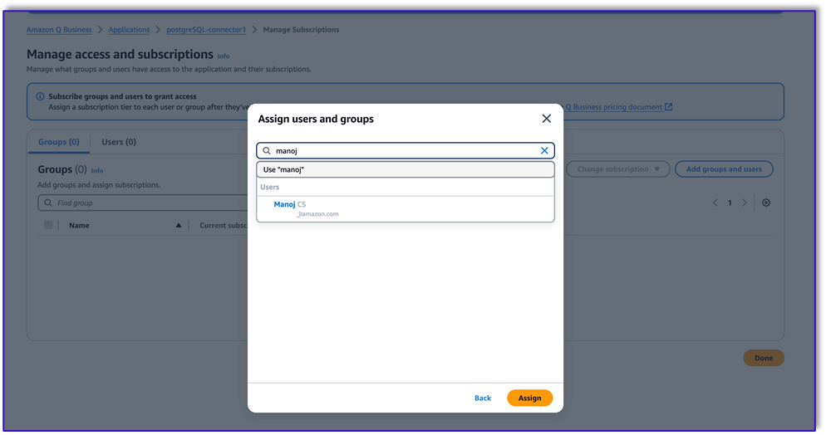The image size is (826, 435).
Task: Open the Change subscription dropdown
Action: pyautogui.click(x=618, y=169)
